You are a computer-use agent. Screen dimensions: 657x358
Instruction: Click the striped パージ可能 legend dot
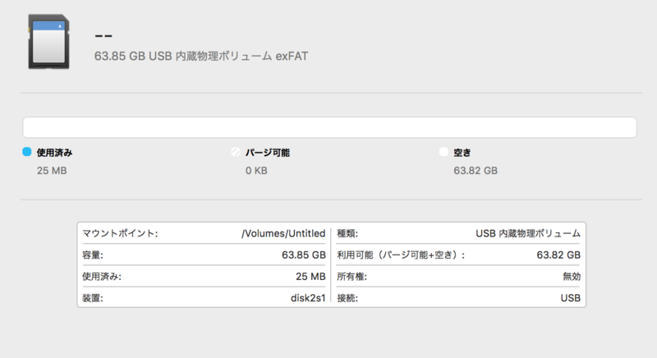click(x=236, y=152)
